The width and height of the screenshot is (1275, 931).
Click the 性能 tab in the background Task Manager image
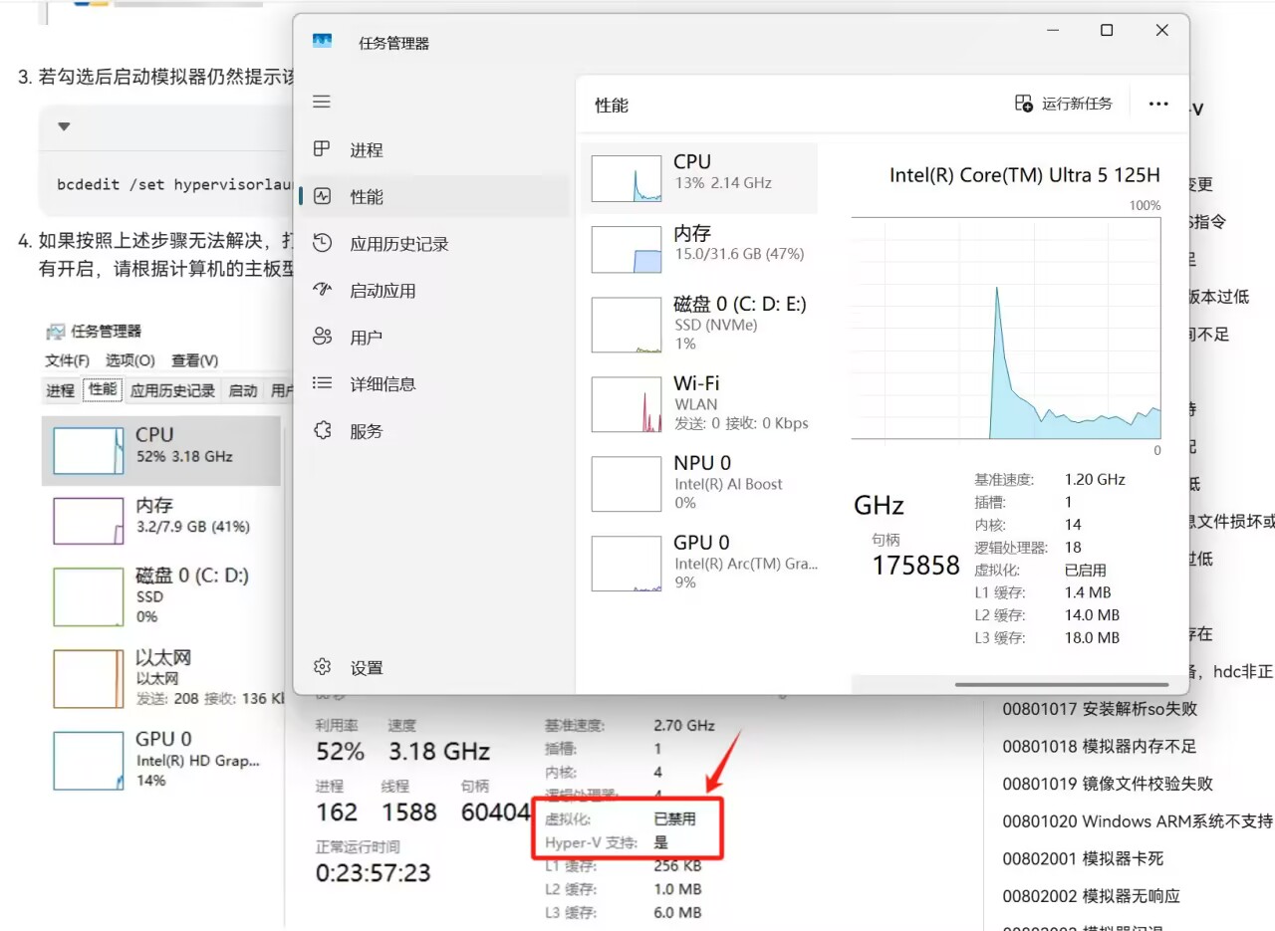(x=103, y=389)
